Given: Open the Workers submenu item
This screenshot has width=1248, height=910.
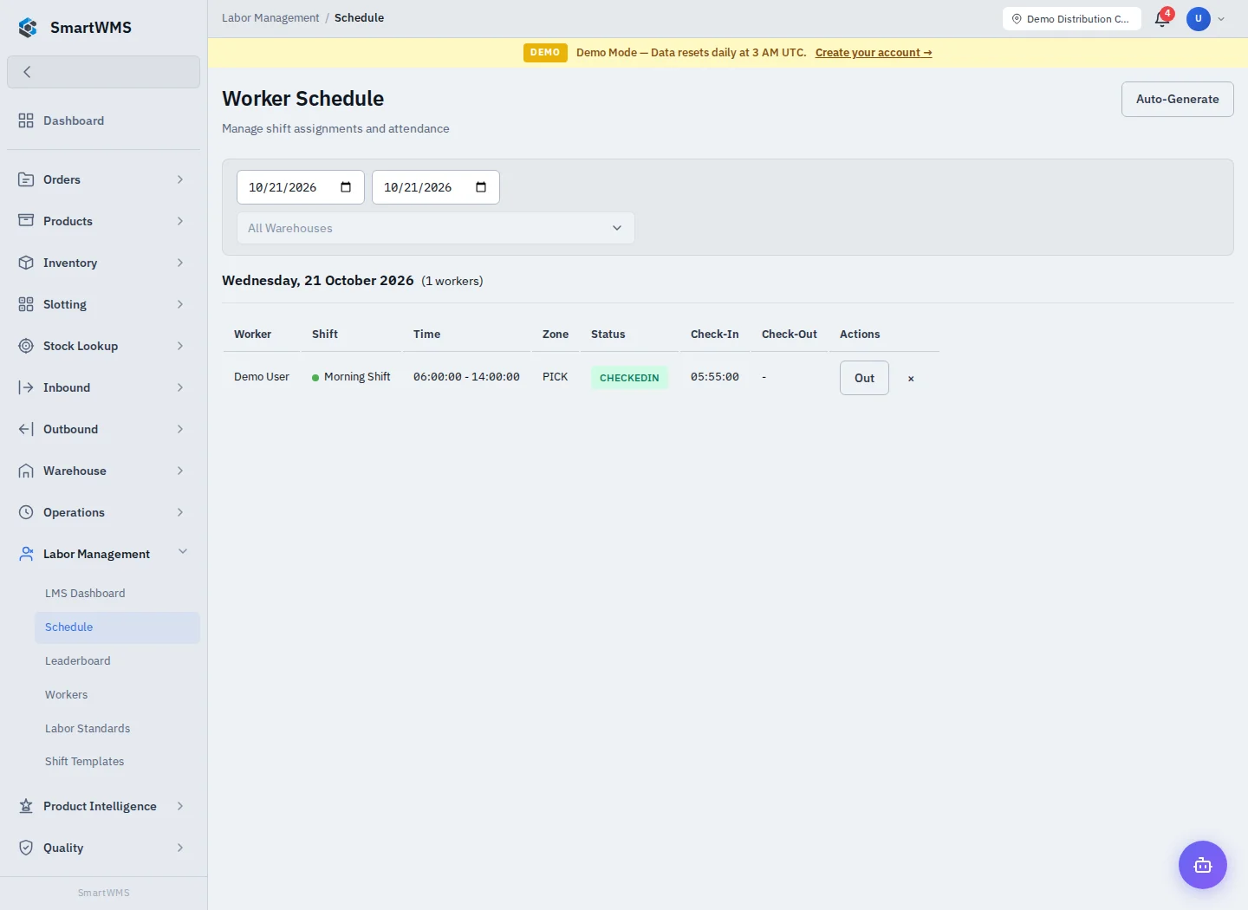Looking at the screenshot, I should coord(67,694).
